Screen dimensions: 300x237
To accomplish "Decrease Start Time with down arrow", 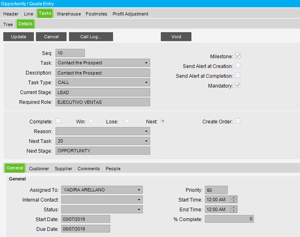I will [x=234, y=201].
